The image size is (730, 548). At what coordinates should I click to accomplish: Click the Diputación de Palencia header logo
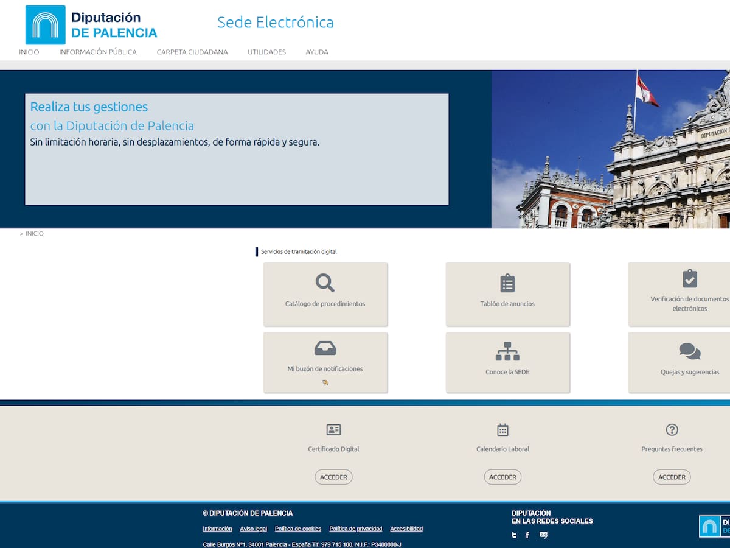(x=91, y=25)
